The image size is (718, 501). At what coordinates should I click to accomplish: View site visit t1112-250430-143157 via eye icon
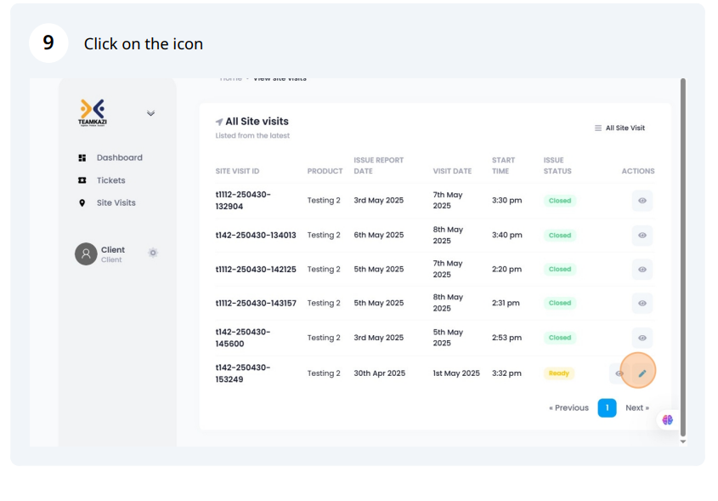click(642, 303)
